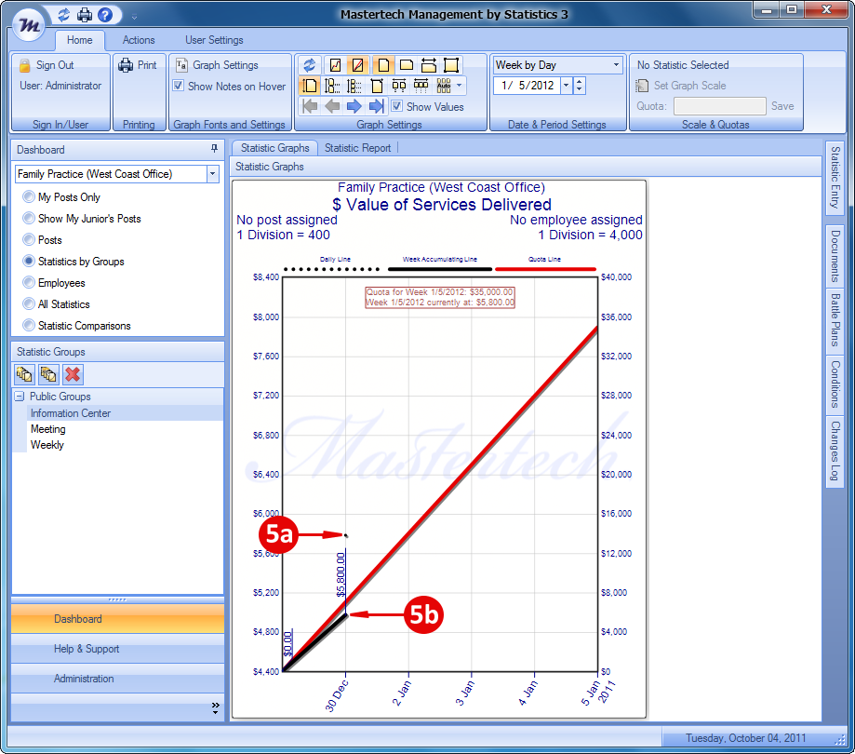
Task: Open the Auto layout dropdown arrow
Action: tap(459, 86)
